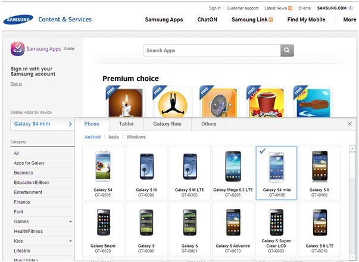Image resolution: width=359 pixels, height=262 pixels.
Task: Expand the Kids category arrow
Action: (x=70, y=241)
